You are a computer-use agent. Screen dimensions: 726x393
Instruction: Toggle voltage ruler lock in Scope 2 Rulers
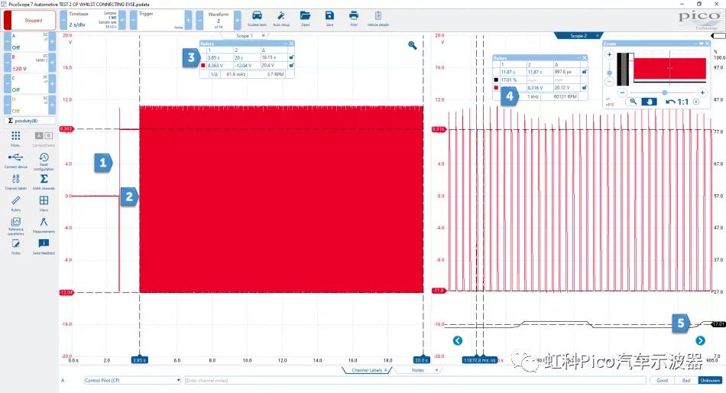coord(585,88)
